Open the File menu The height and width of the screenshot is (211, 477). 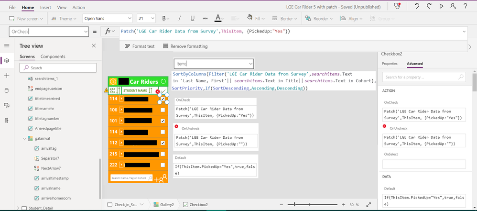(x=12, y=7)
